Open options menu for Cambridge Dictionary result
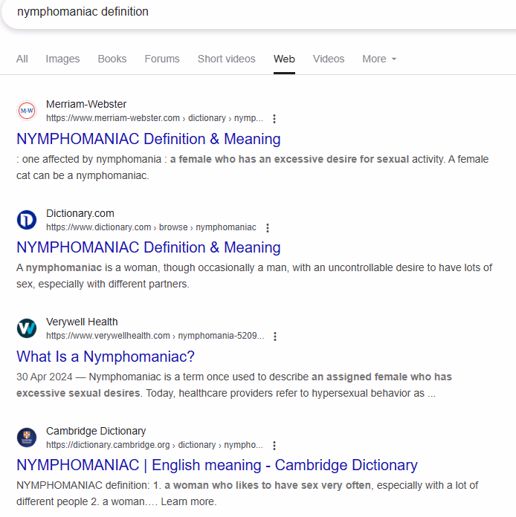Screen dimensions: 516x517 [274, 446]
